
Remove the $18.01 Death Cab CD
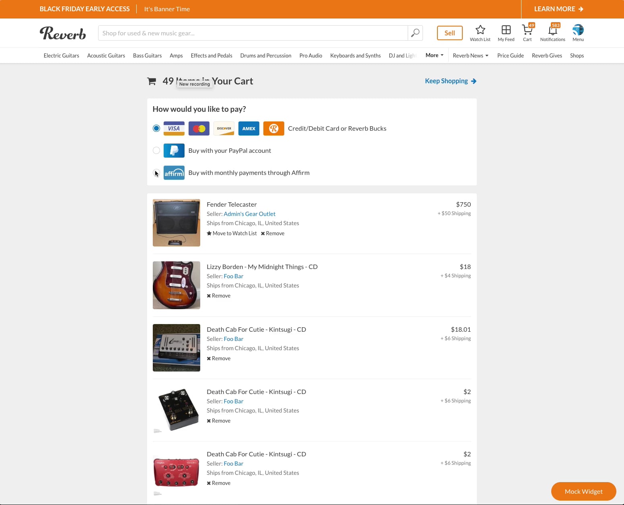coord(219,358)
